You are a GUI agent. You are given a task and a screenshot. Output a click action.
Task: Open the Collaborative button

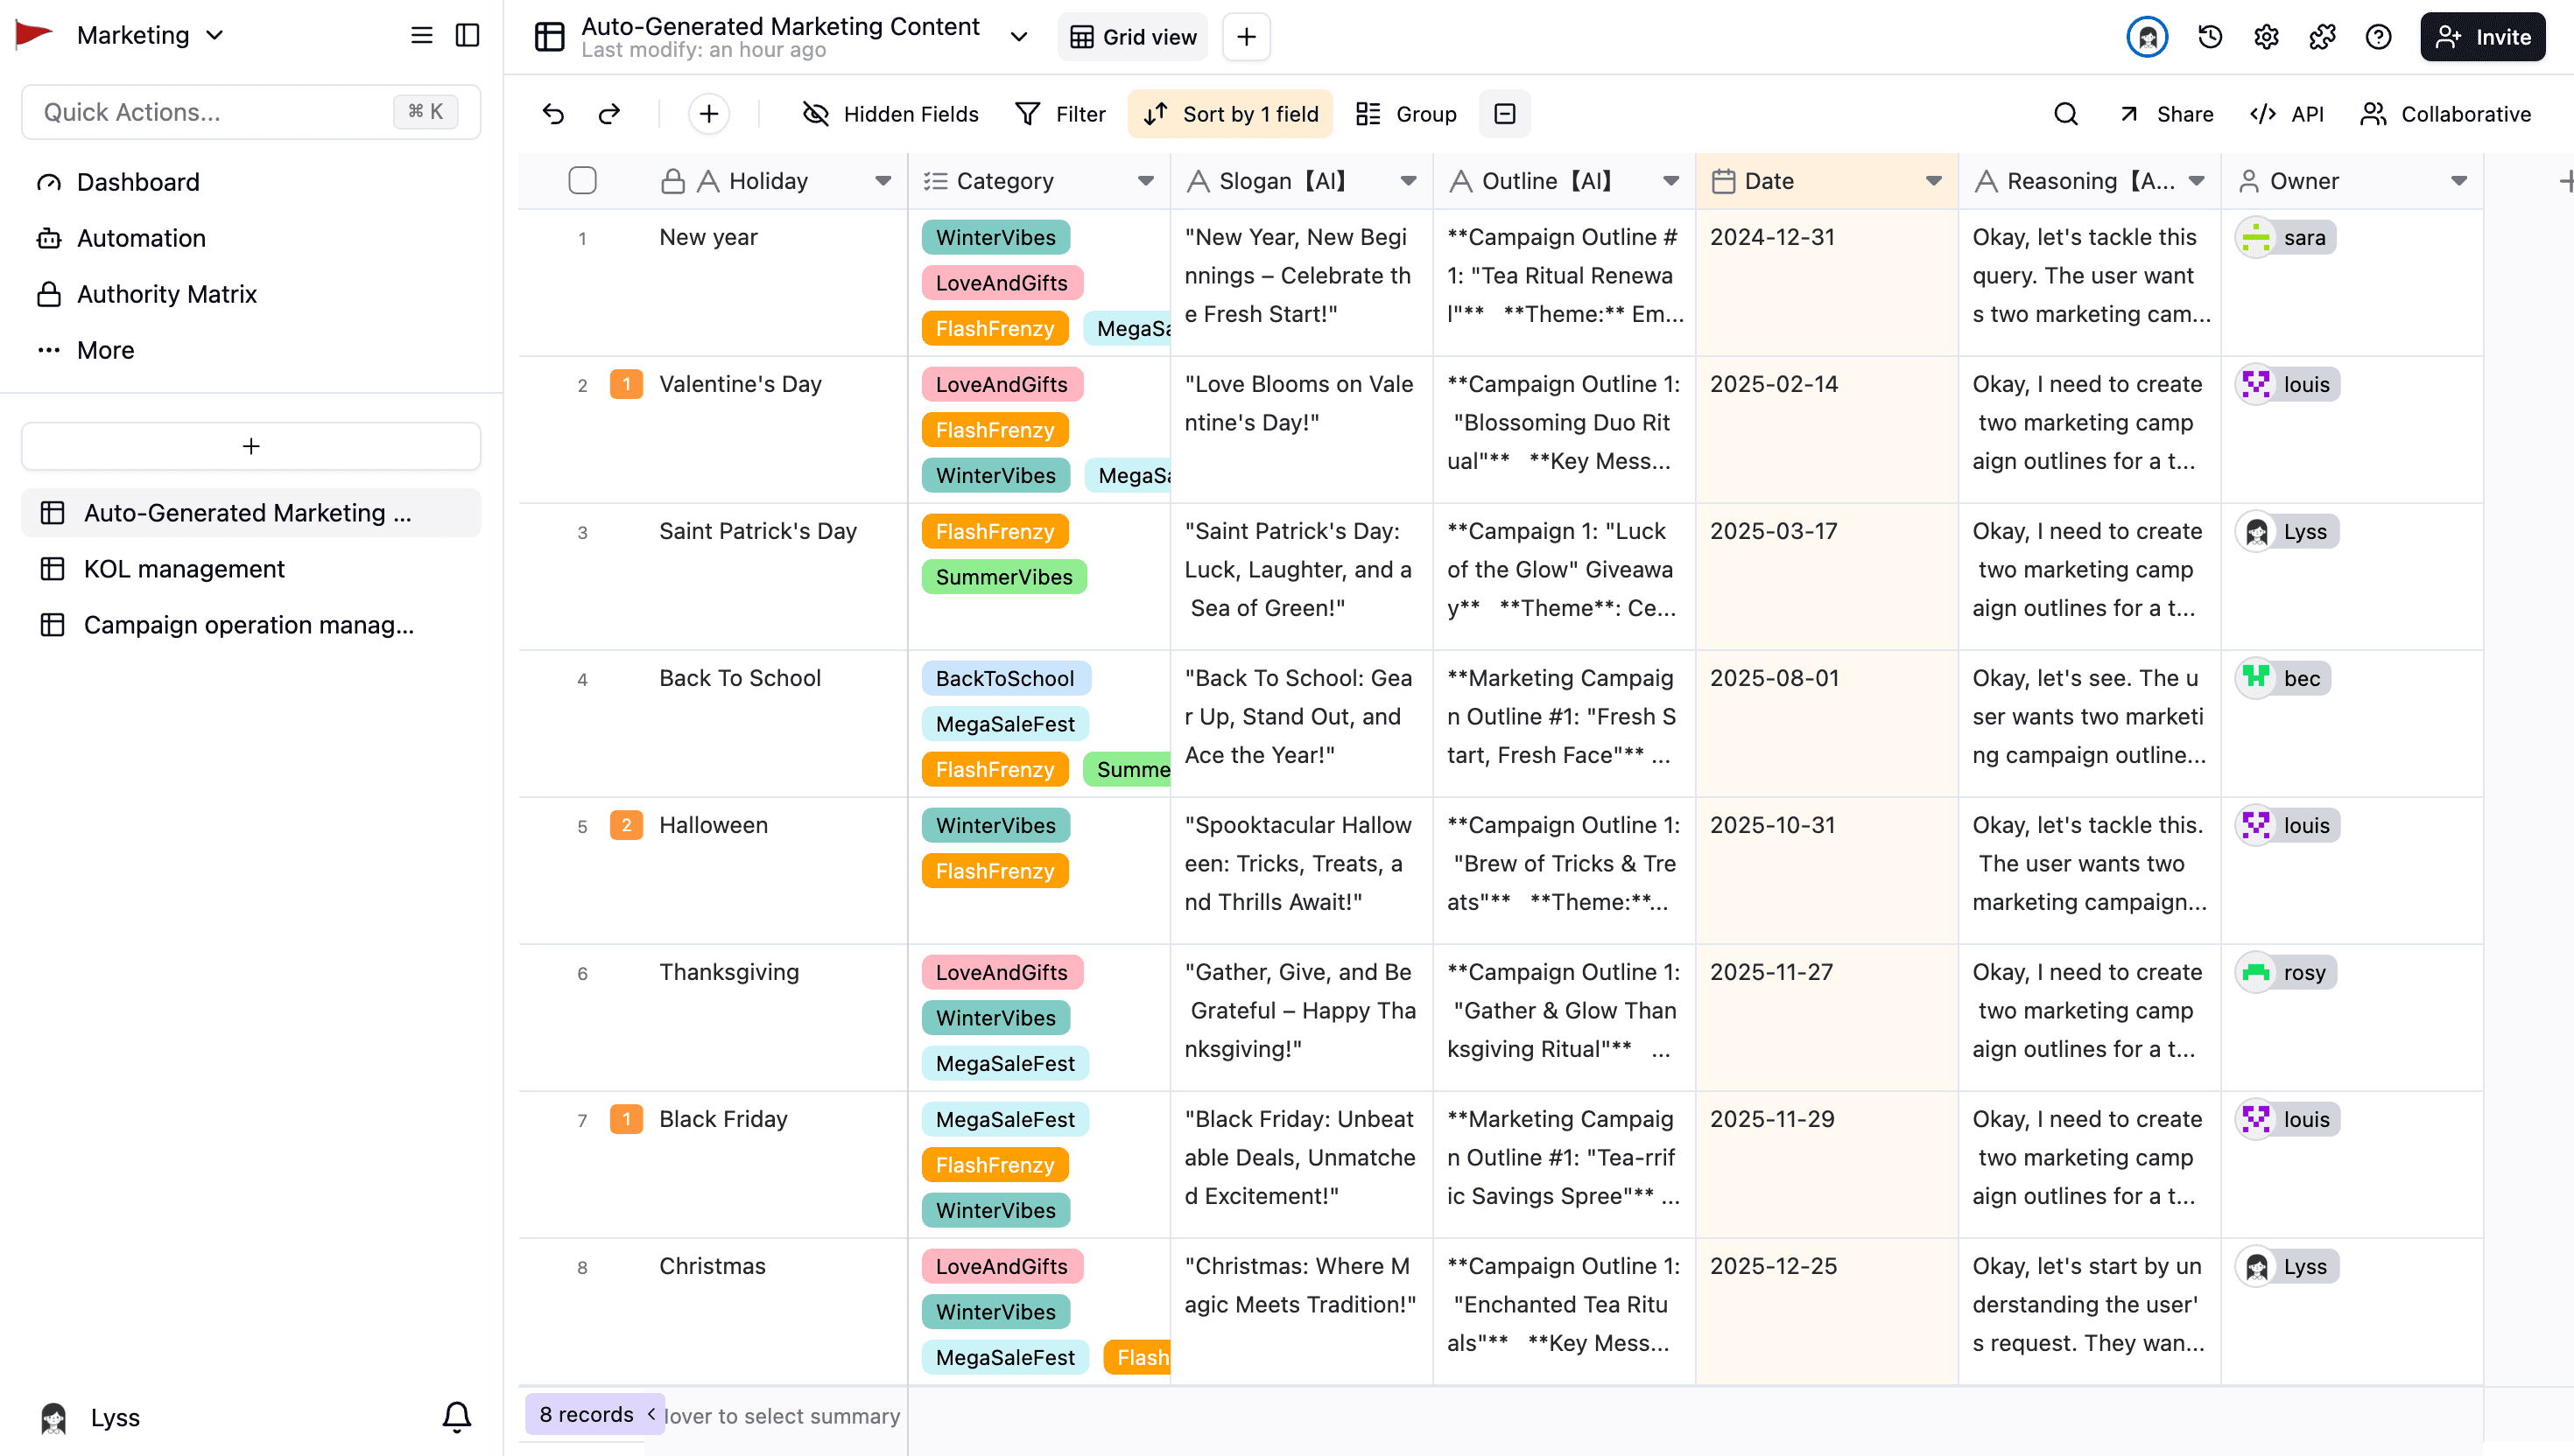(x=2445, y=114)
